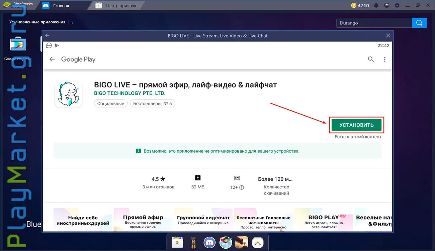Click the BlueStacks logo in title bar
Screen dimensions: 435x251
(x=7, y=5)
